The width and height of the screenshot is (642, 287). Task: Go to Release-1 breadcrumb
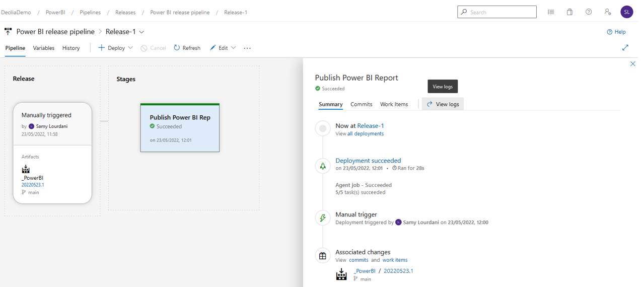pos(236,12)
